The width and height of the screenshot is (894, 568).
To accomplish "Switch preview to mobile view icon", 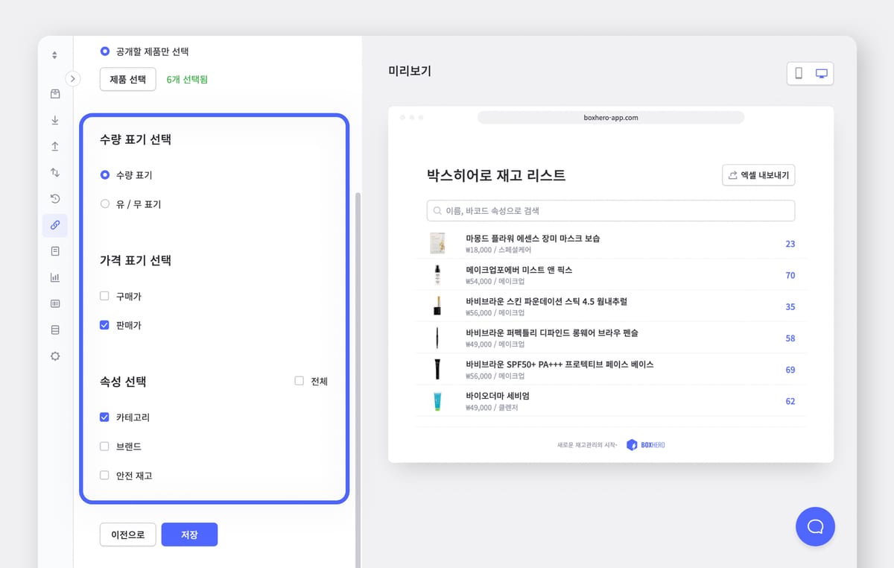I will pos(799,73).
